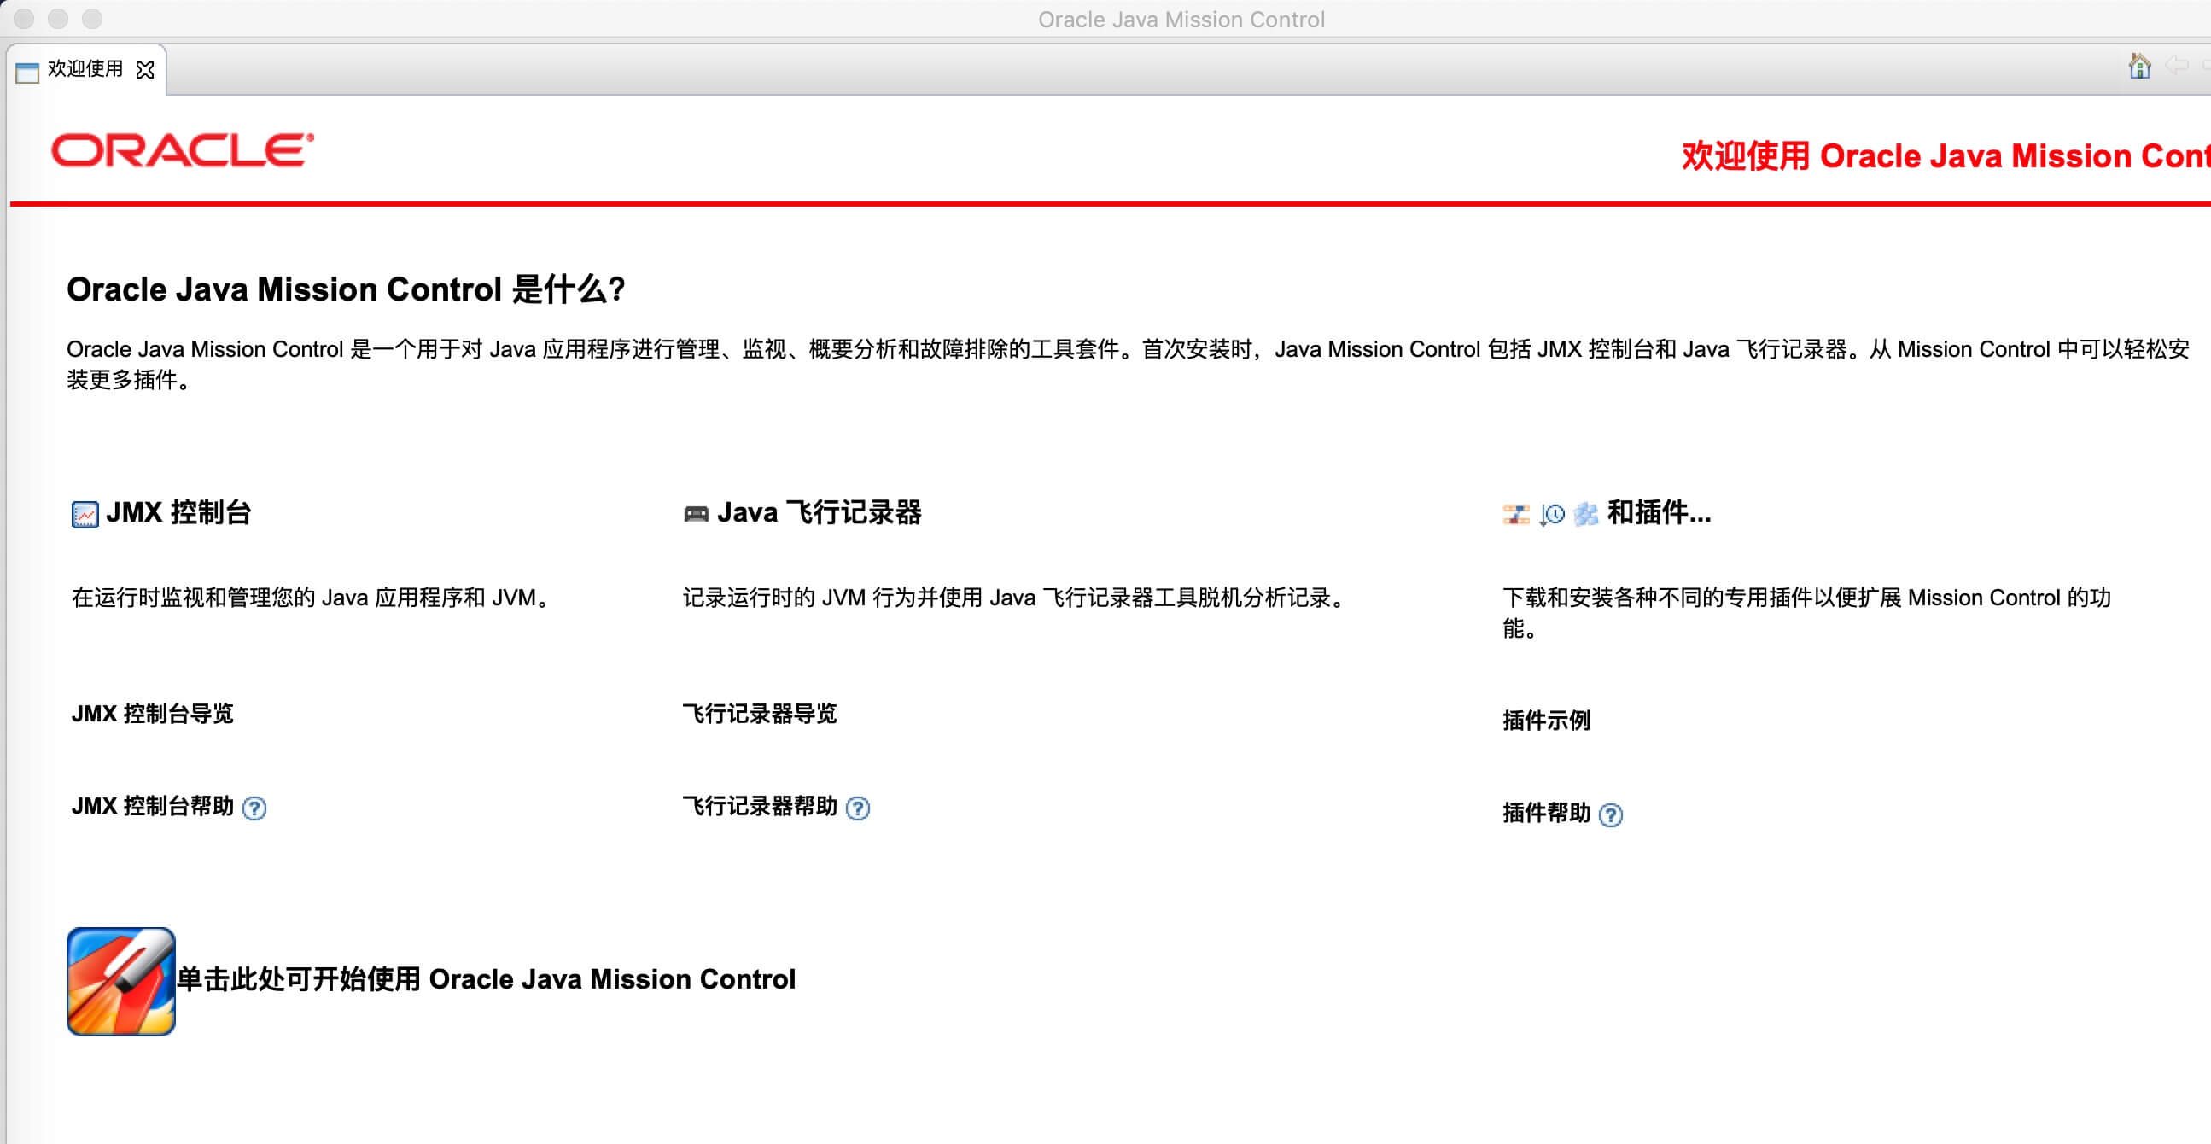Image resolution: width=2211 pixels, height=1144 pixels.
Task: Click the help icon beside 插件帮助
Action: tap(1611, 815)
